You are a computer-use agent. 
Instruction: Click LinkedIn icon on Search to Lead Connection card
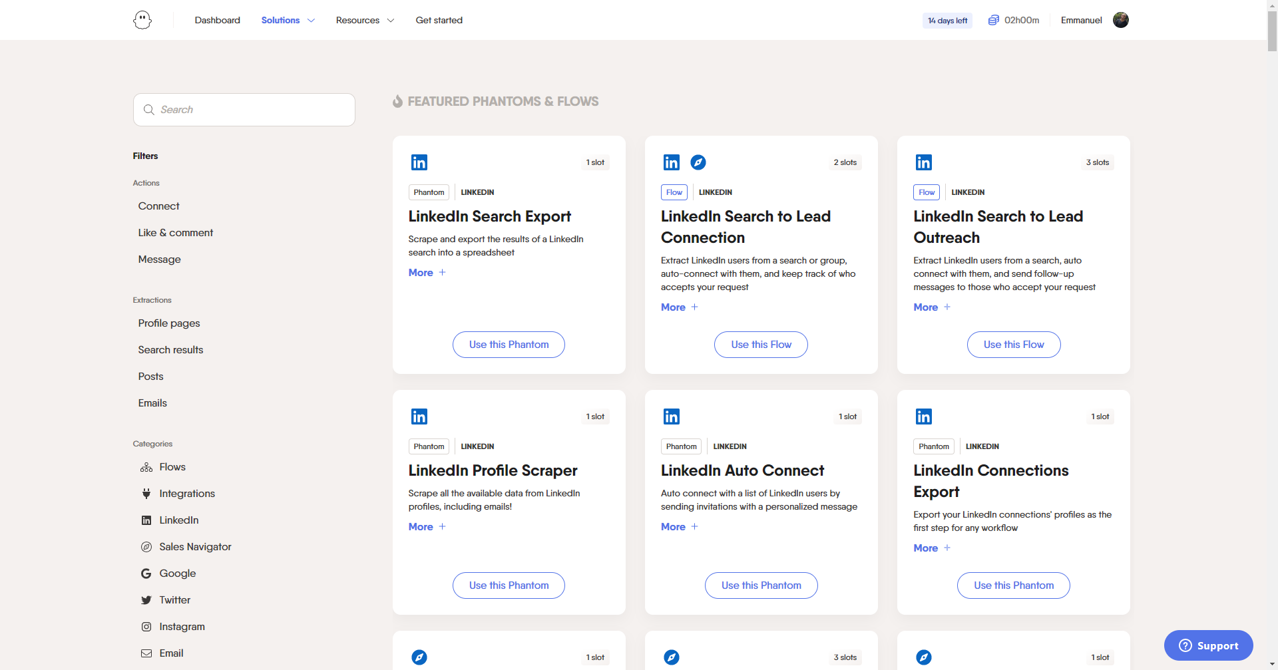[672, 162]
